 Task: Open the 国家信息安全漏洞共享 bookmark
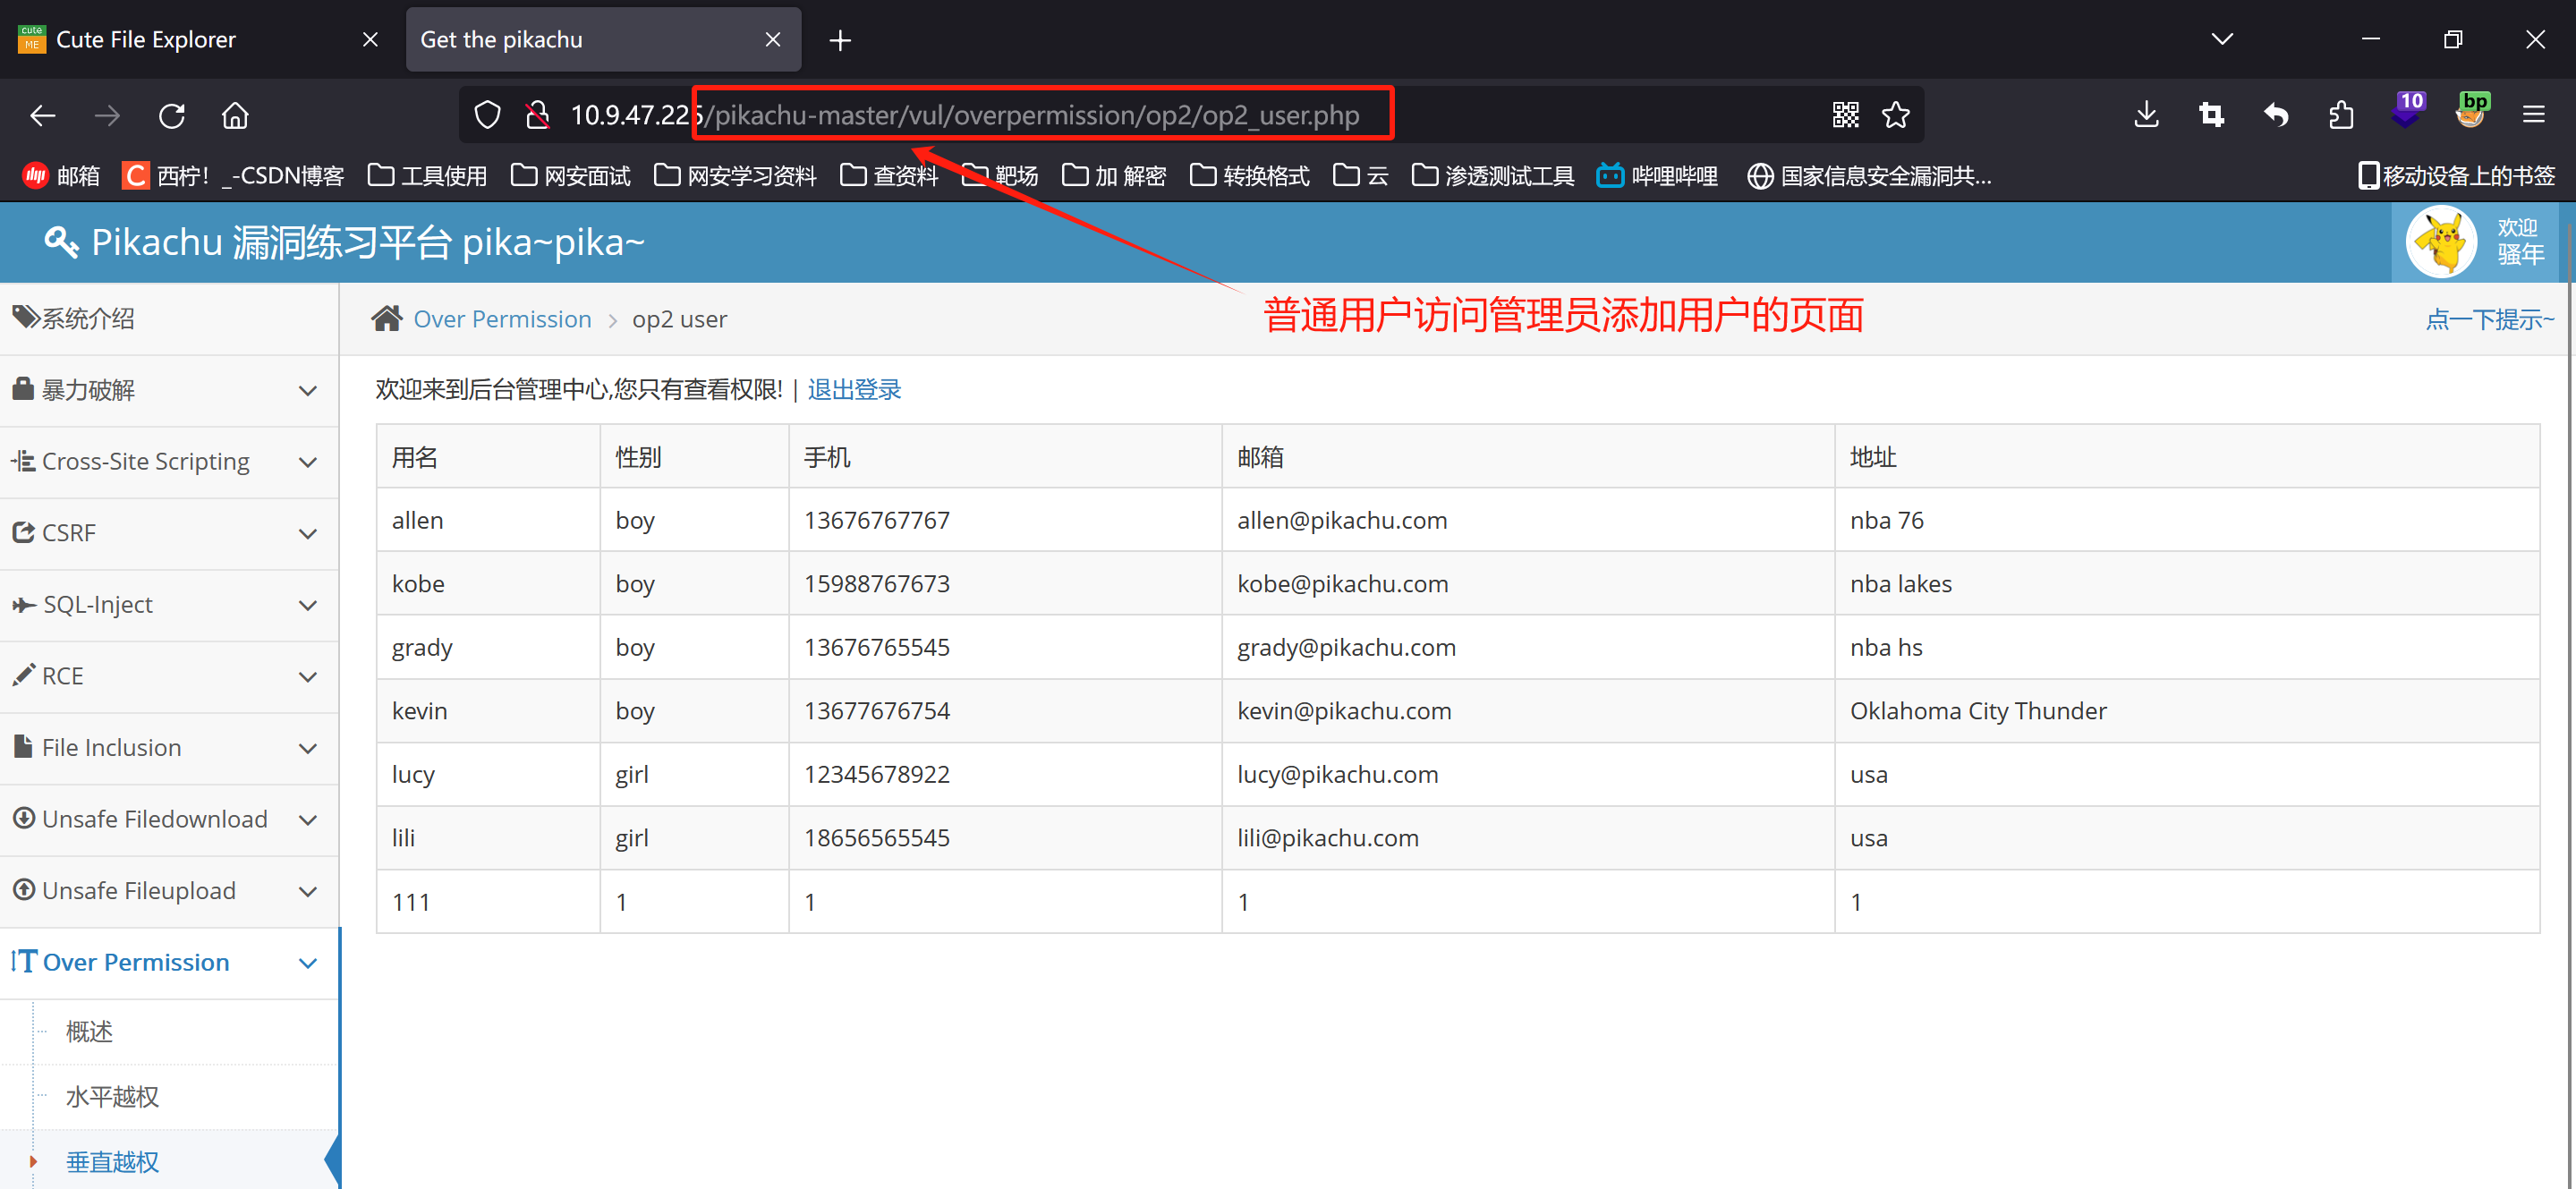tap(1870, 176)
